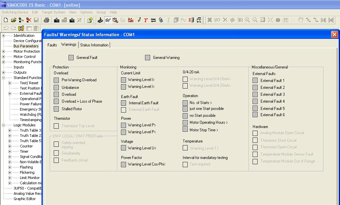Click the eyeglasses faults/warnings icon
This screenshot has height=205, width=340.
[108, 20]
